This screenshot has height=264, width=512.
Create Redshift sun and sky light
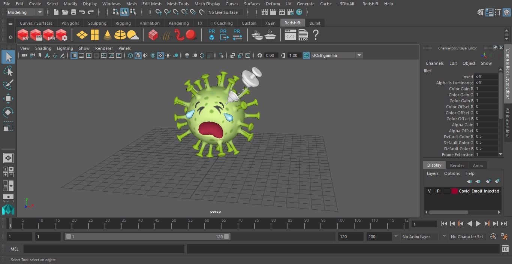click(x=133, y=35)
